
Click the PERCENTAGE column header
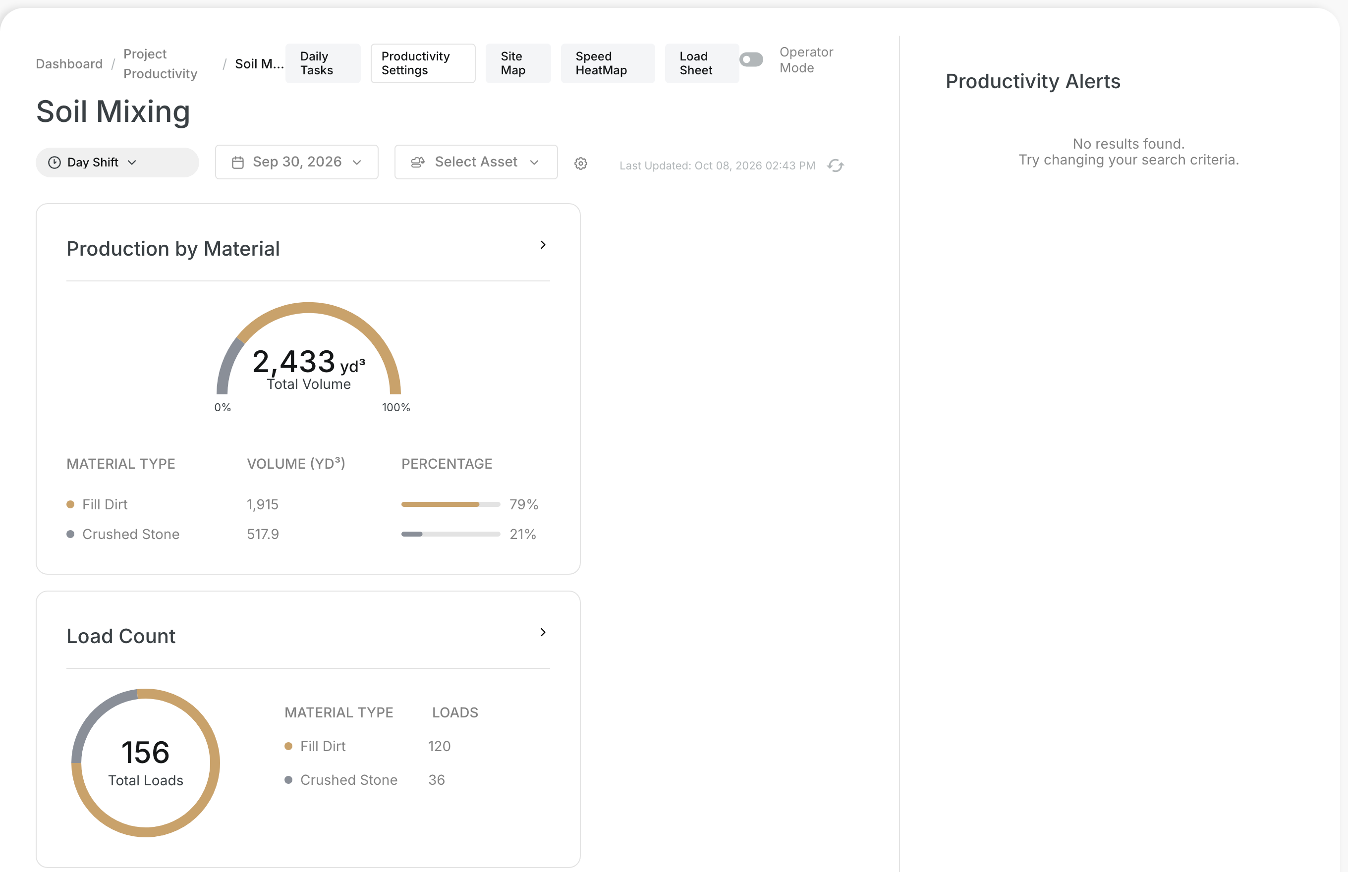447,464
